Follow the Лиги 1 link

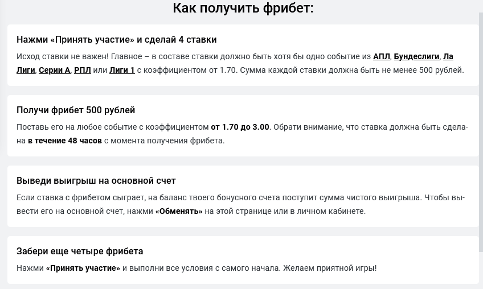(x=122, y=70)
